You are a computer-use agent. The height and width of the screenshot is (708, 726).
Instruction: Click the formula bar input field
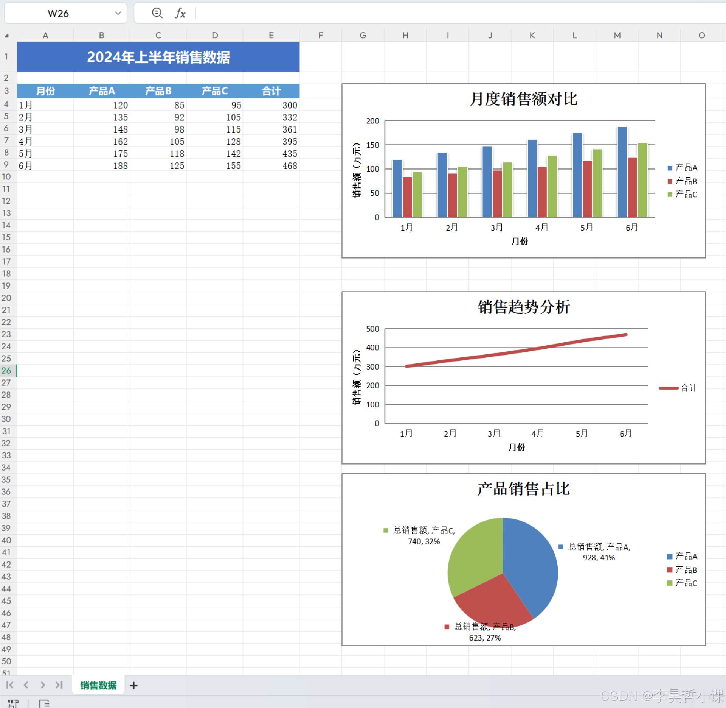(x=454, y=13)
